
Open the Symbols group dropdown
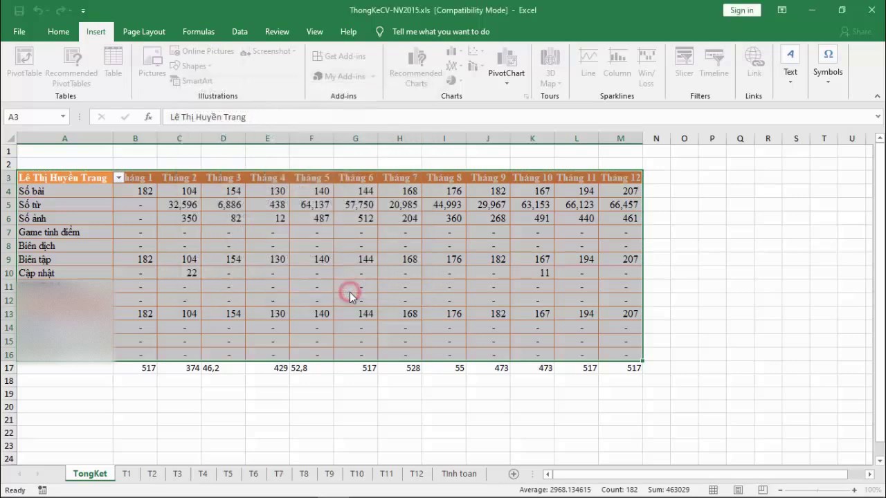point(828,66)
